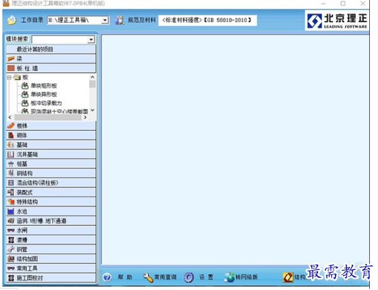Click the 设置 gear icon
This screenshot has width=378, height=290.
(x=189, y=278)
